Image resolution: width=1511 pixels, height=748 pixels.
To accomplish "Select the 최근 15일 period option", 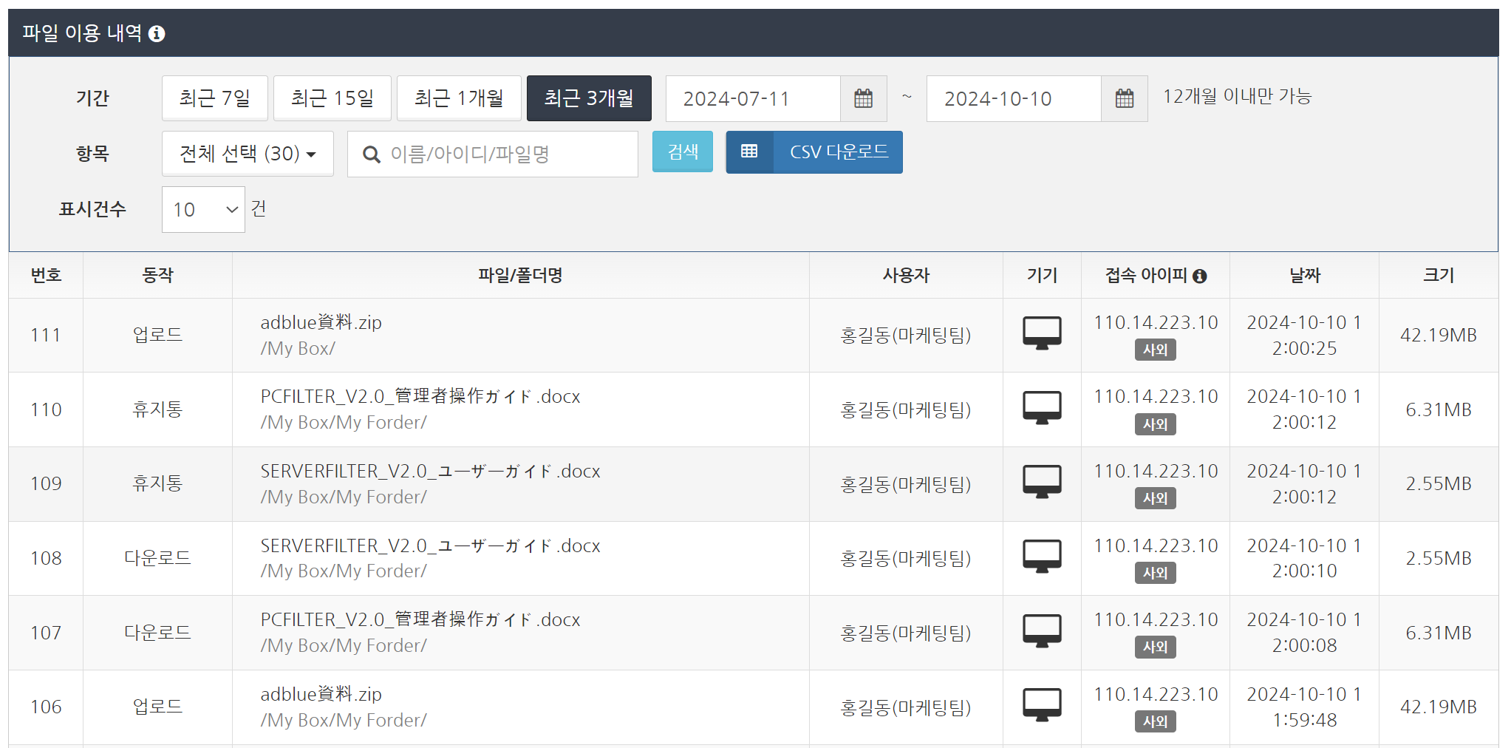I will (332, 98).
